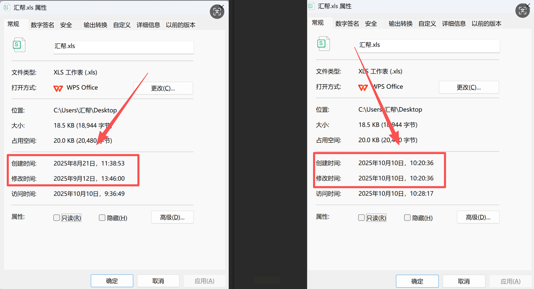Screen dimensions: 534x289
Task: Tick the 隐藏(H) checkbox in right dialog
Action: point(407,218)
